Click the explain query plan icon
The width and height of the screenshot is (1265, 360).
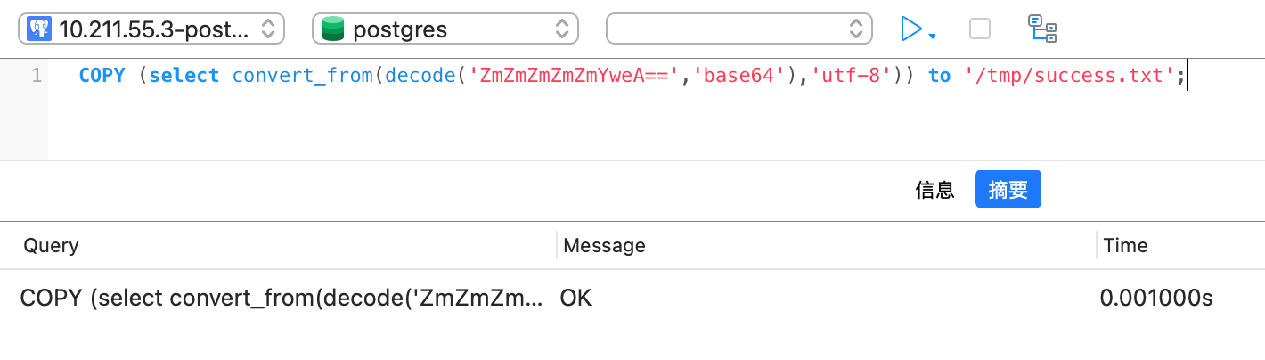tap(1042, 29)
